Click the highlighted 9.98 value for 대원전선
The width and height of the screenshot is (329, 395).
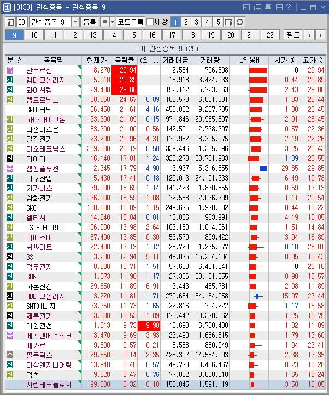tap(149, 326)
